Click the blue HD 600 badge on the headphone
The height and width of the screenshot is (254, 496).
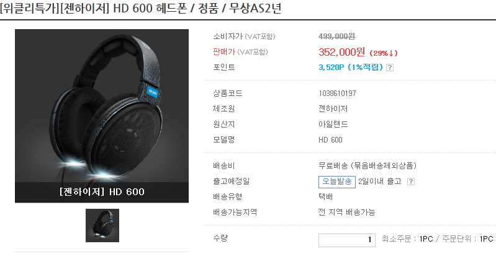coord(153,92)
